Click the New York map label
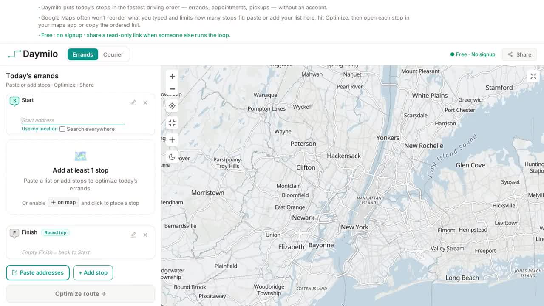Viewport: 544px width, 306px height. click(x=354, y=227)
